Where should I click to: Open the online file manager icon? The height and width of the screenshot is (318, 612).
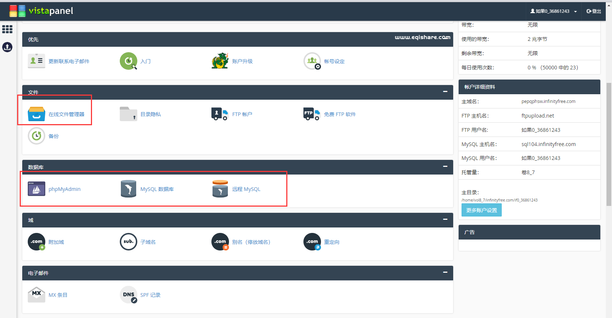pos(37,114)
